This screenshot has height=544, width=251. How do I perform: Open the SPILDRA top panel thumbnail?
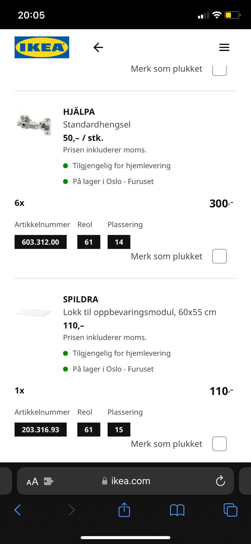[34, 312]
